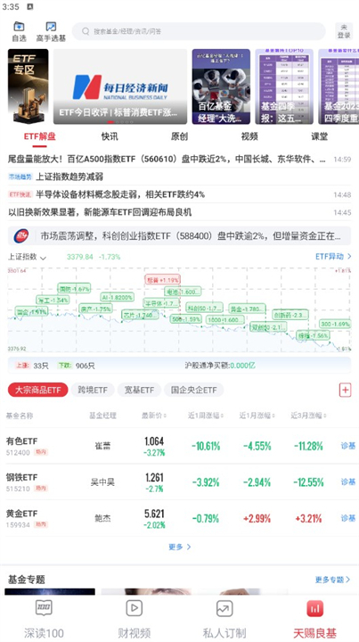Image resolution: width=359 pixels, height=642 pixels.
Task: Open the 钢铁ETF 515210 row
Action: click(180, 481)
